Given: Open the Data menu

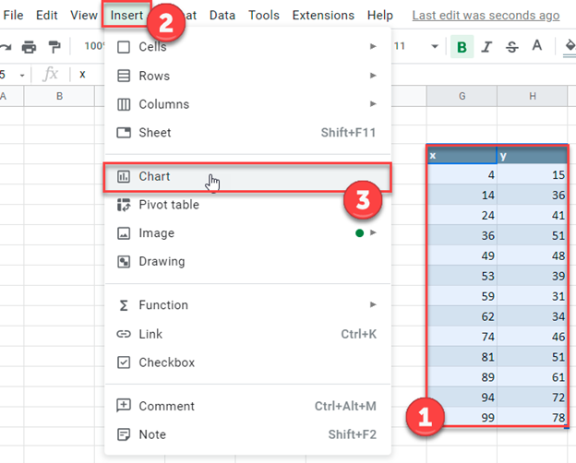Looking at the screenshot, I should pyautogui.click(x=222, y=16).
